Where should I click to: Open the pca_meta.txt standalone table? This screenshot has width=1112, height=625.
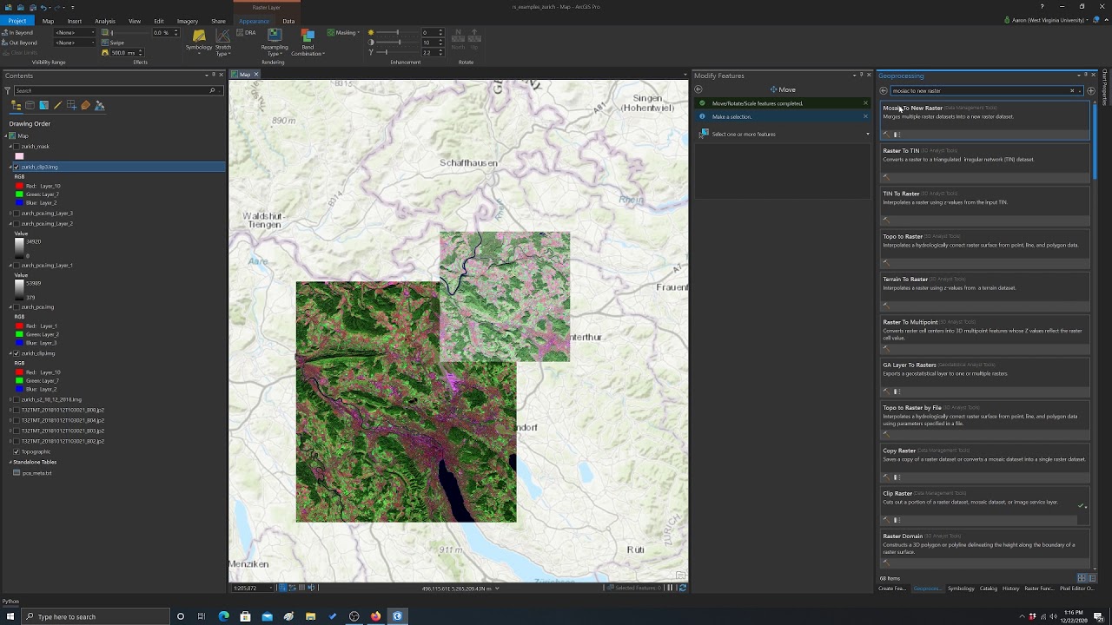pos(36,473)
